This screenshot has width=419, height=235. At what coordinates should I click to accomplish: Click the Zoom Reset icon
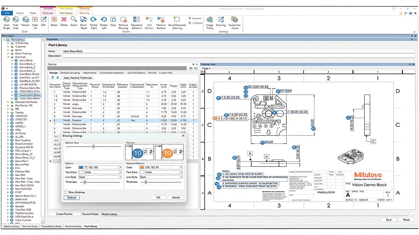pyautogui.click(x=84, y=19)
